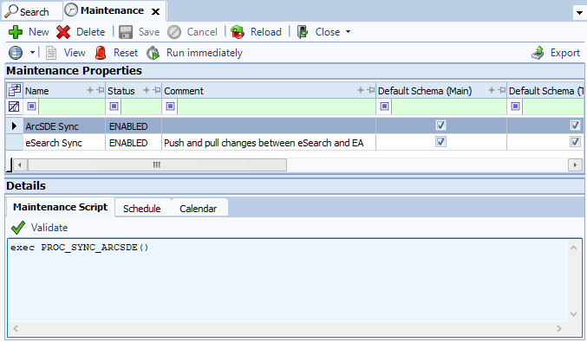Click Name column filter operator icon
Viewport: 587px width, 342px height.
tap(31, 106)
